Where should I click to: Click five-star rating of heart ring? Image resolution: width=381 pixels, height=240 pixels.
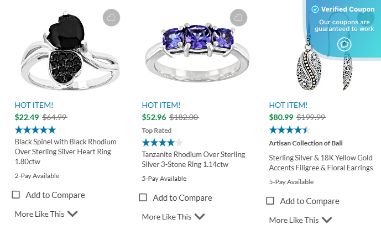tap(35, 129)
